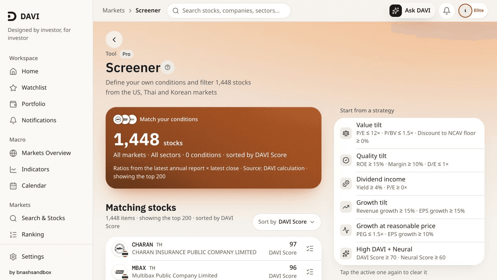Click the checklist icon on CHARAN row
Screen dimensions: 497x280
310,248
